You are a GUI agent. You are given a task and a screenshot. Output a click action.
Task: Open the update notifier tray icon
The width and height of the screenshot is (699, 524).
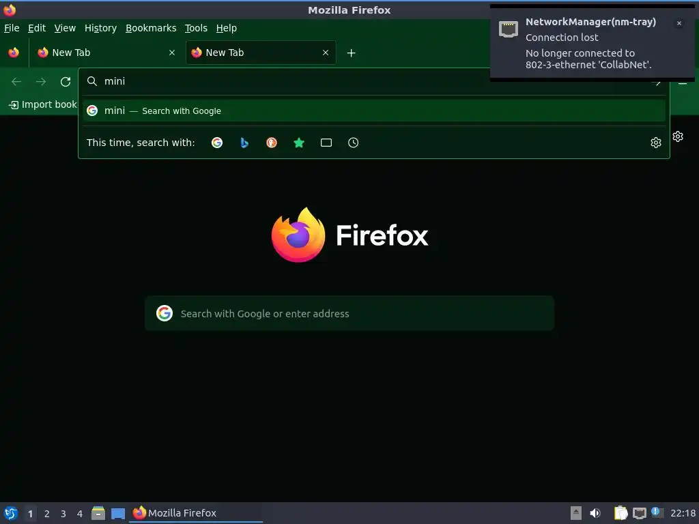pyautogui.click(x=657, y=512)
